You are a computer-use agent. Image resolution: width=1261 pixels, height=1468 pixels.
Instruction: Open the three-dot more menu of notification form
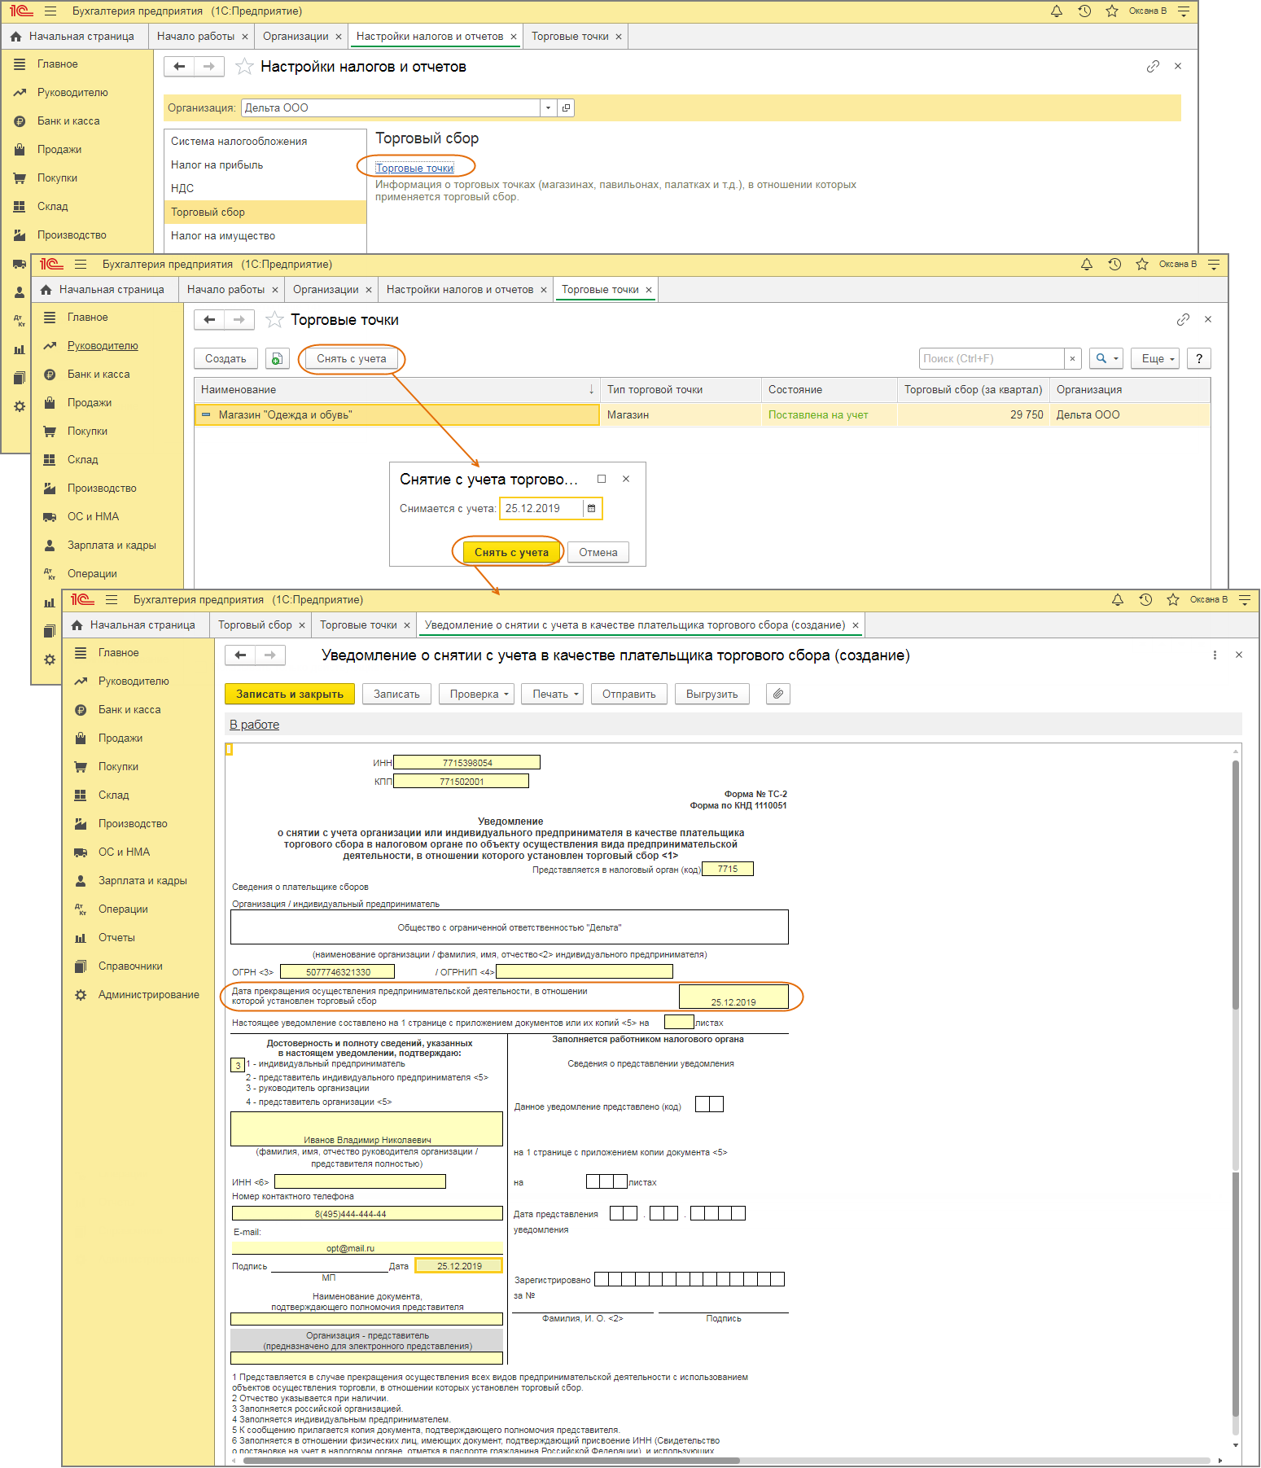pos(1215,655)
